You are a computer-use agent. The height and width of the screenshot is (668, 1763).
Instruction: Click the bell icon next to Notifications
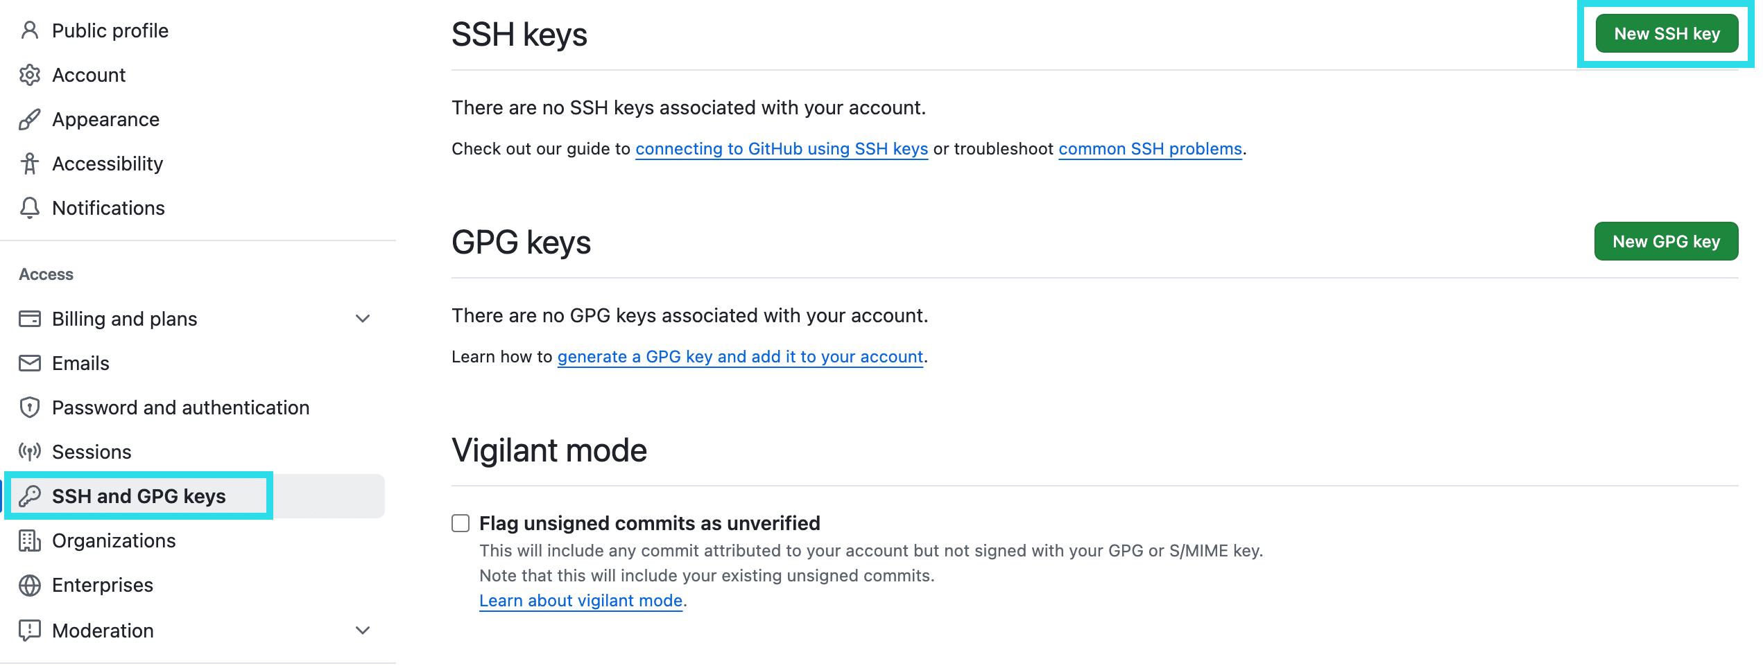pyautogui.click(x=30, y=207)
